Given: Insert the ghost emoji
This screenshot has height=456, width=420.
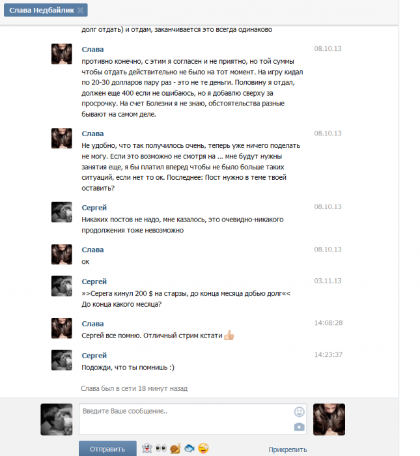Looking at the screenshot, I should (147, 448).
